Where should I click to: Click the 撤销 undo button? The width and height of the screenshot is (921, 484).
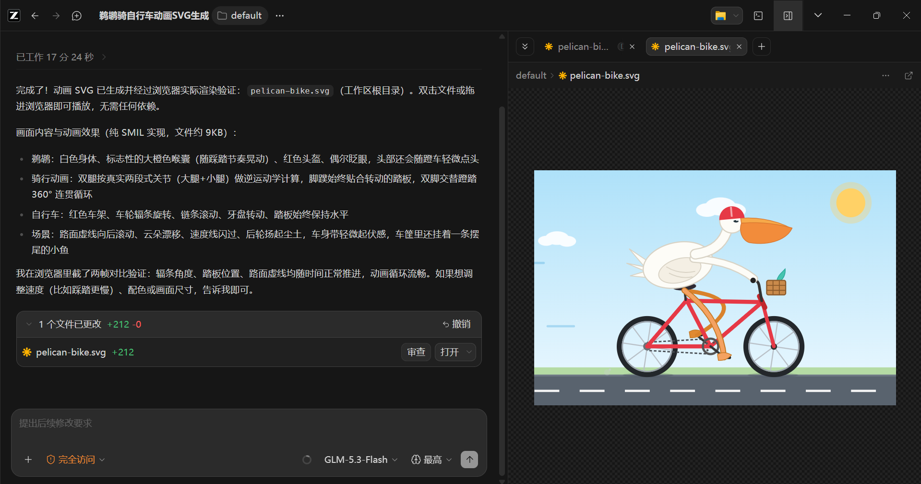tap(456, 324)
